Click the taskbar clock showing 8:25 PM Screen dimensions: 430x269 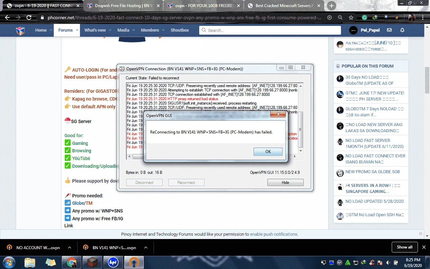pyautogui.click(x=413, y=262)
